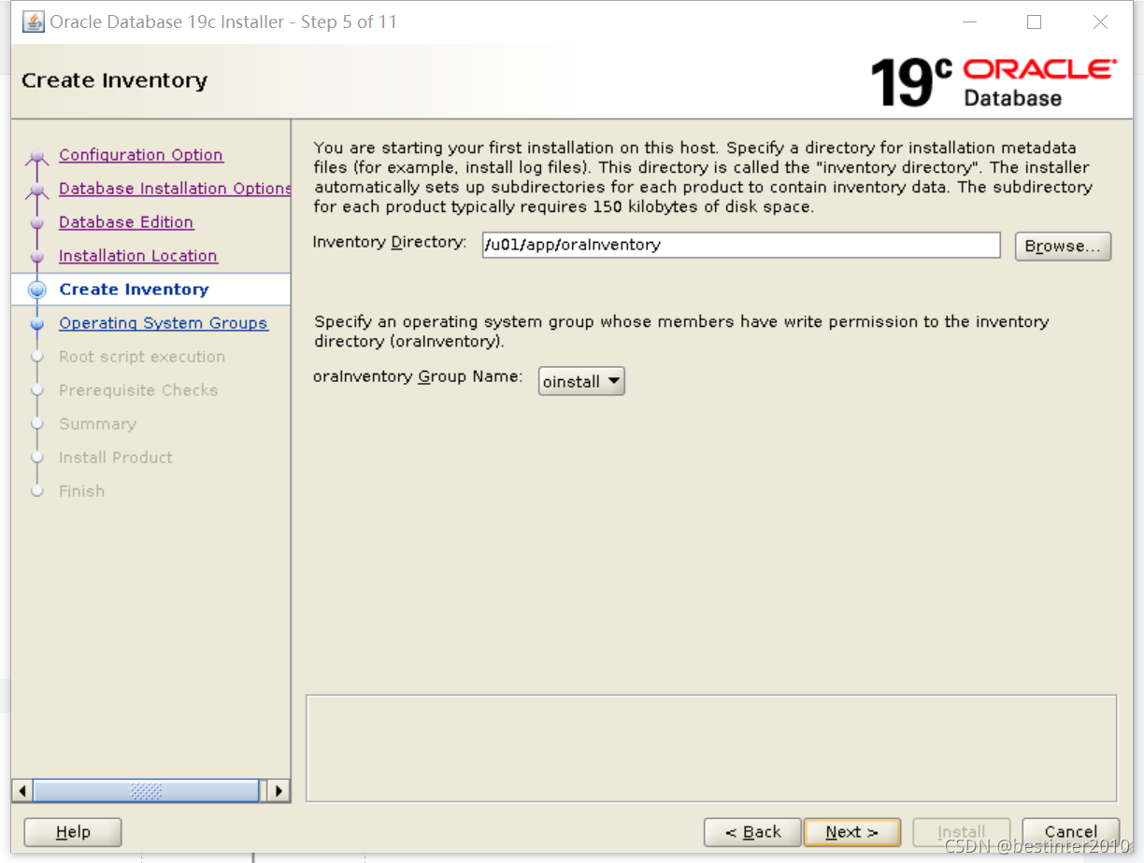Click the left scroll arrow in sidebar
This screenshot has height=863, width=1144.
tap(22, 790)
